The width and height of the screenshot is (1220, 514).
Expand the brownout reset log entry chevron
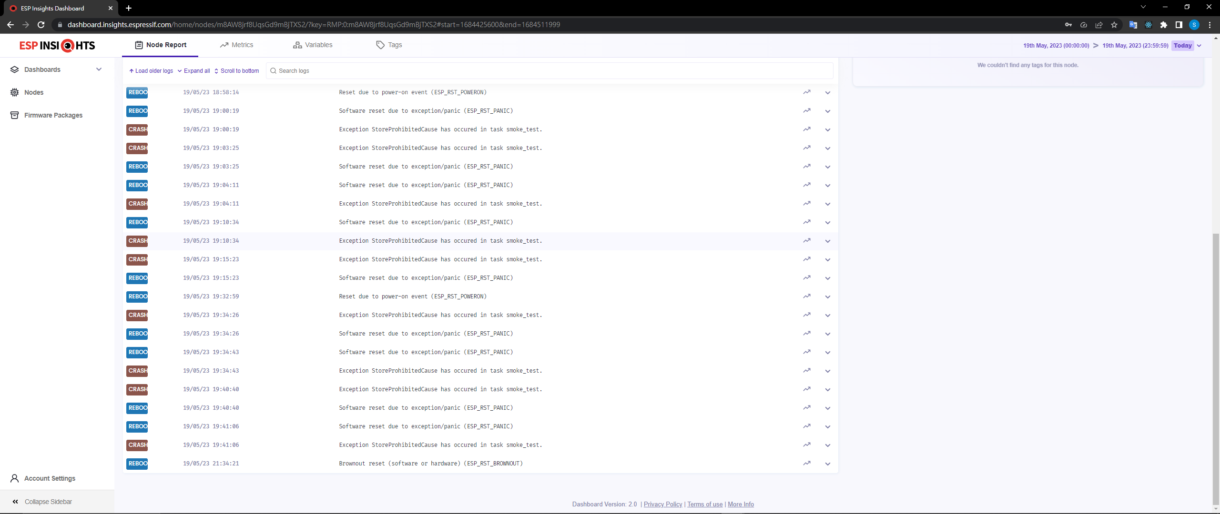tap(828, 463)
